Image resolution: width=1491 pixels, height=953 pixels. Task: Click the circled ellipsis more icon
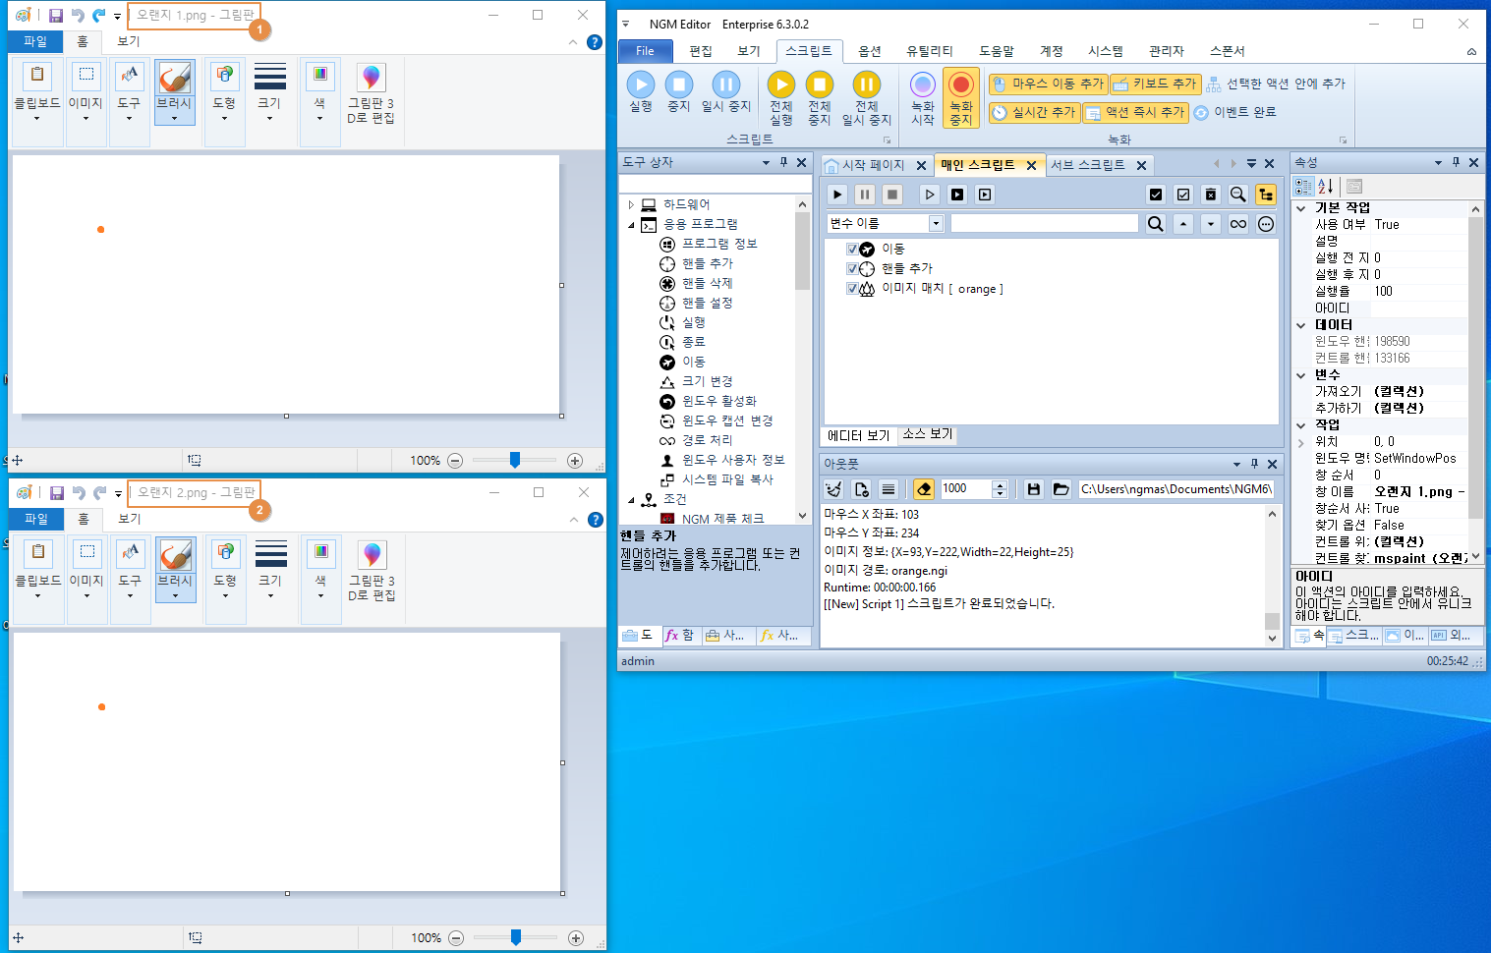1266,224
